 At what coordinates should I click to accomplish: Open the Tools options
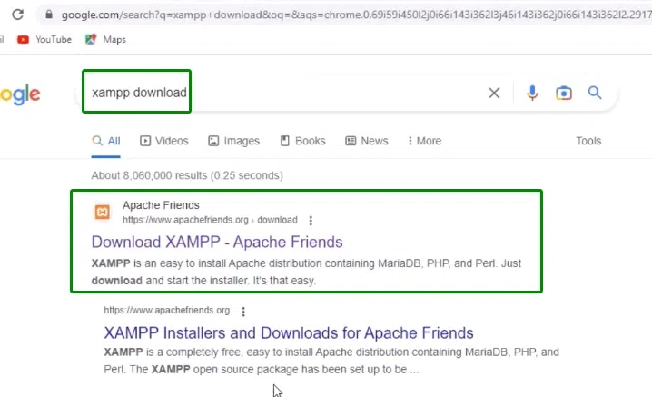click(x=588, y=141)
